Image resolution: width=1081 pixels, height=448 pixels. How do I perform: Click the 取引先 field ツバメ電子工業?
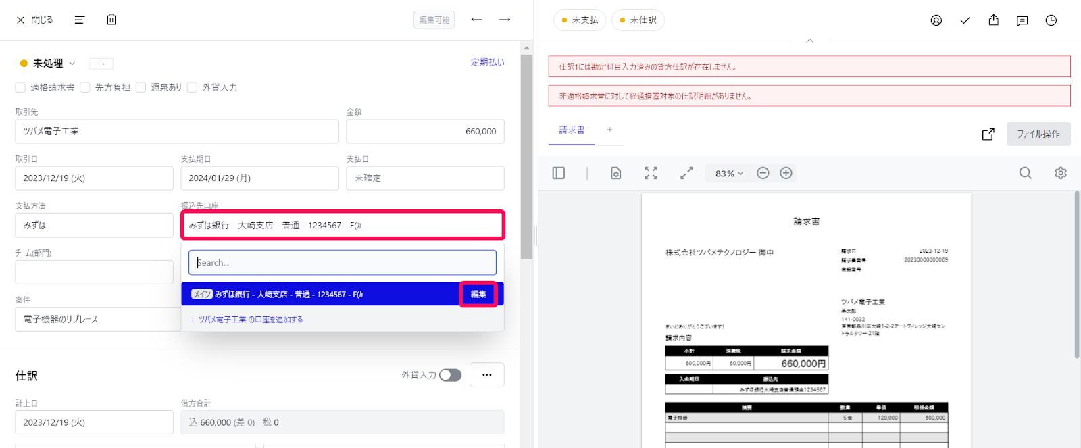point(177,131)
